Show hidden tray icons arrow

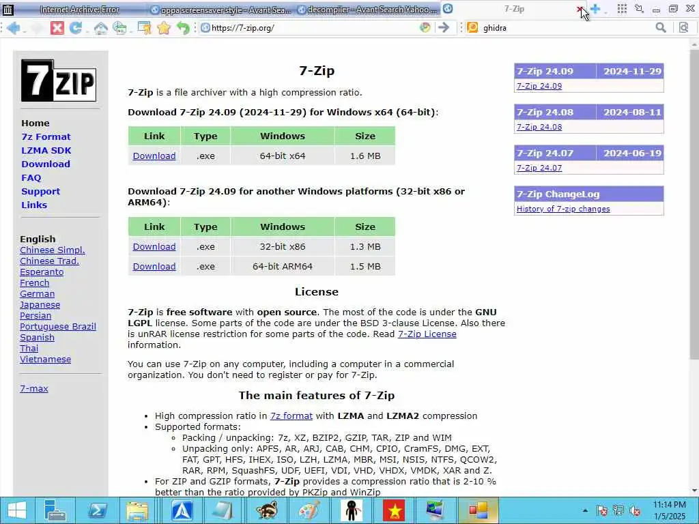point(585,510)
